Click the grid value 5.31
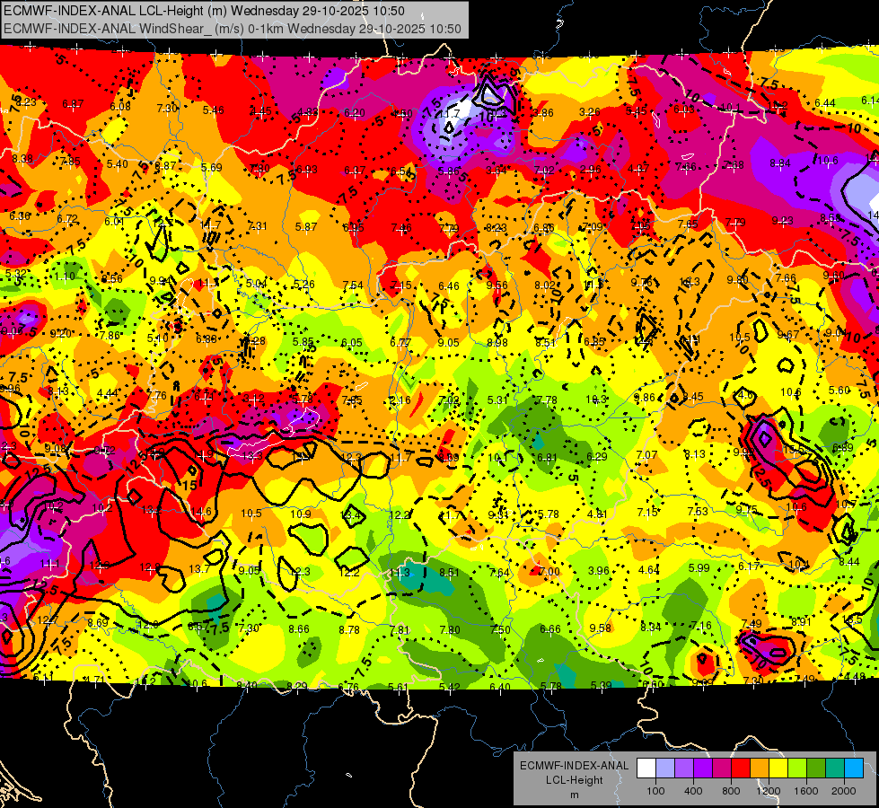The image size is (879, 808). 497,400
